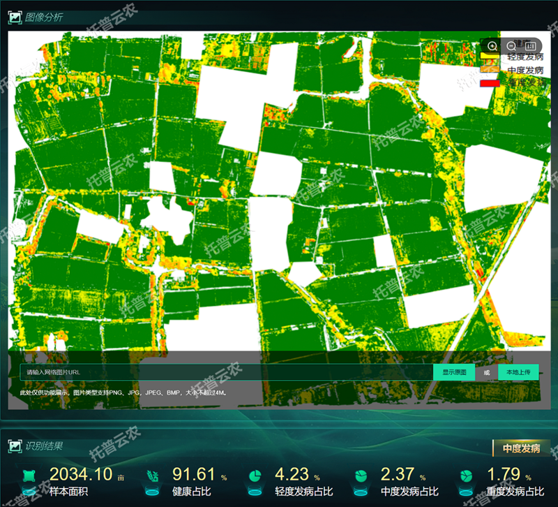Image resolution: width=558 pixels, height=507 pixels.
Task: Click the zoom out magnifier icon
Action: point(511,46)
